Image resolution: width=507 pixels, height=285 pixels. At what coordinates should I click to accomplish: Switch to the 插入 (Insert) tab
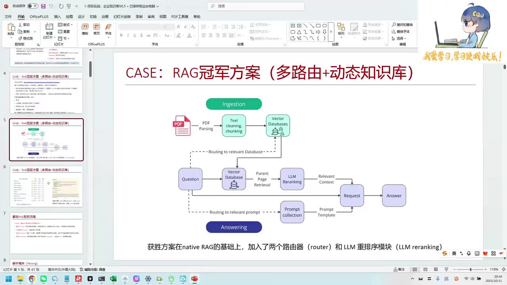tap(57, 17)
